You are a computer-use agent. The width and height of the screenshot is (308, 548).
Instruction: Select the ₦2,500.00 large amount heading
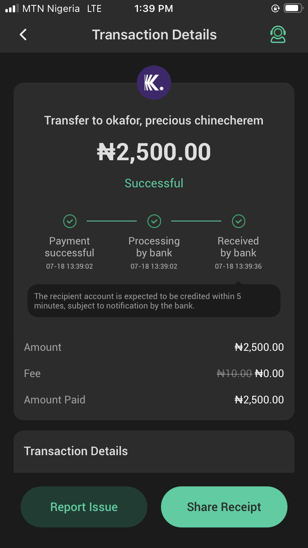point(154,152)
